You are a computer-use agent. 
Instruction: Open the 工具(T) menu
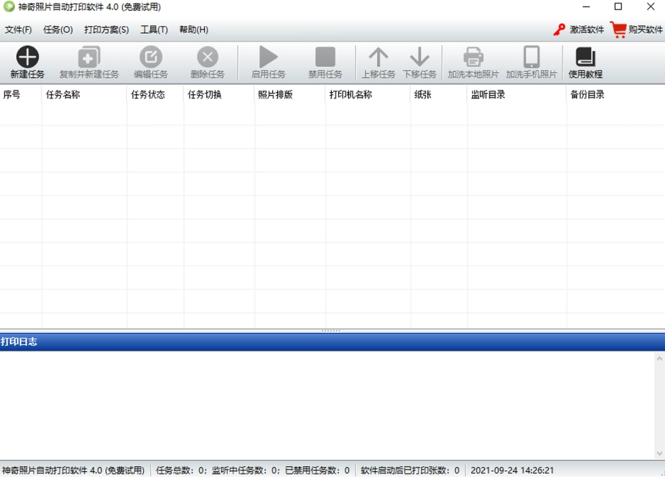tap(154, 29)
